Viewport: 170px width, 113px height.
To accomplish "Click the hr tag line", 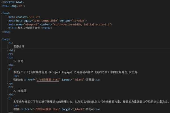I will (10, 54).
